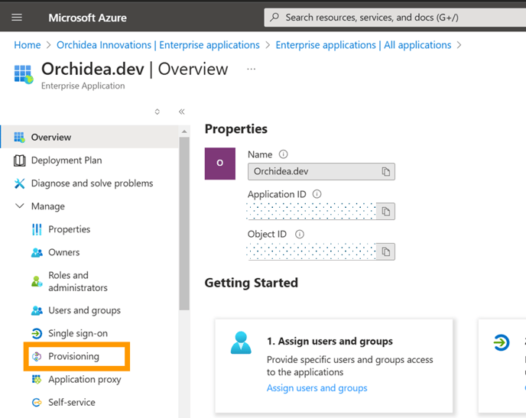Click Microsoft Azure portal title
This screenshot has width=526, height=418.
[87, 18]
